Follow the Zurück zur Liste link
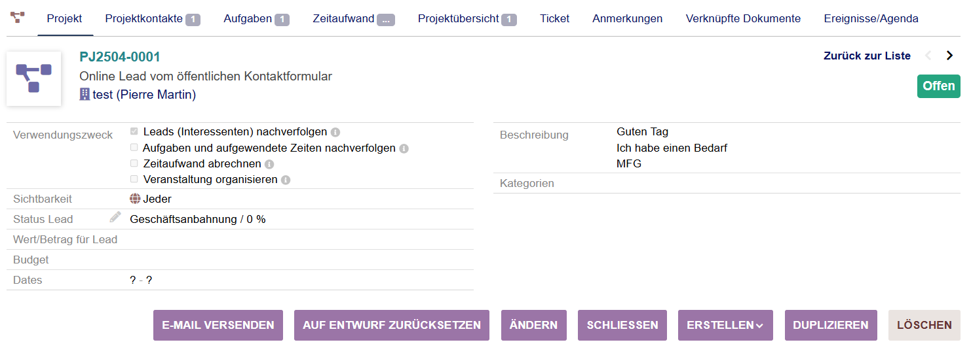 867,56
